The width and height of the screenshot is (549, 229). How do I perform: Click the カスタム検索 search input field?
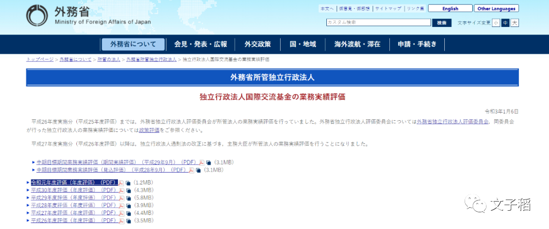pyautogui.click(x=378, y=23)
